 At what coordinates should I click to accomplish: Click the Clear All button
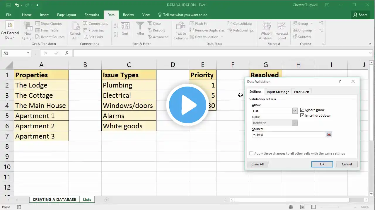tap(258, 164)
